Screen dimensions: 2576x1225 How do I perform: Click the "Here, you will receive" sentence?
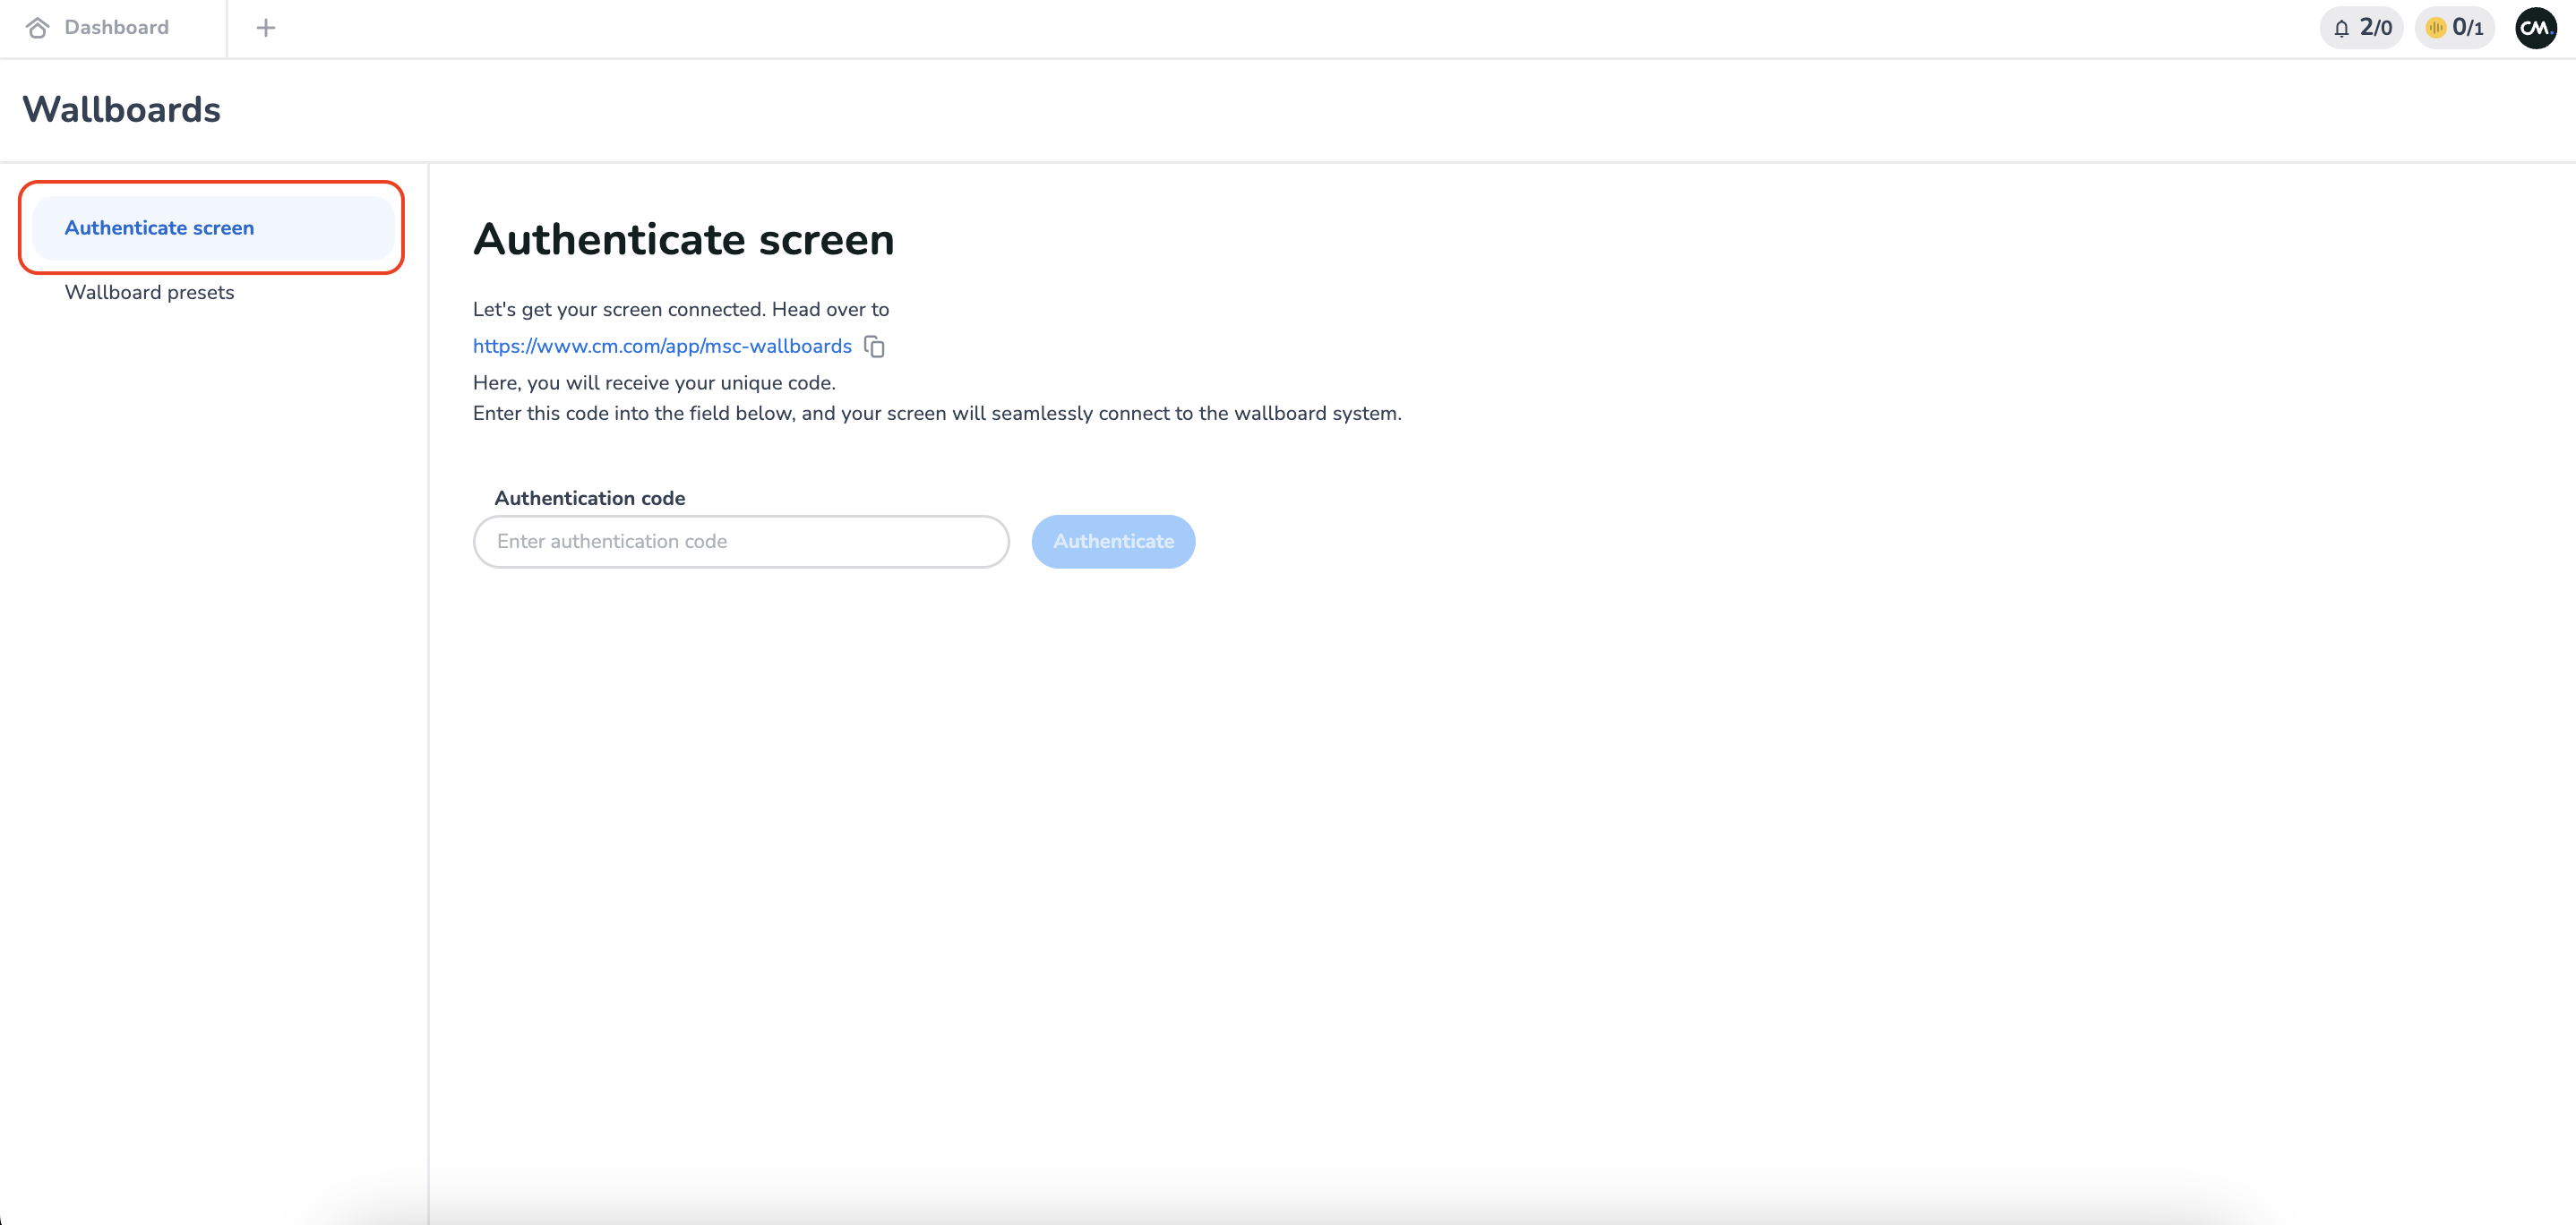tap(654, 383)
